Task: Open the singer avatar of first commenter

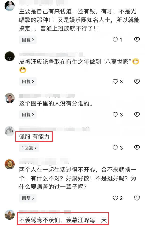Action: [x=10, y=6]
